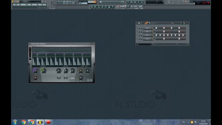Click the LIMIT mode button
The width and height of the screenshot is (222, 125).
72,78
